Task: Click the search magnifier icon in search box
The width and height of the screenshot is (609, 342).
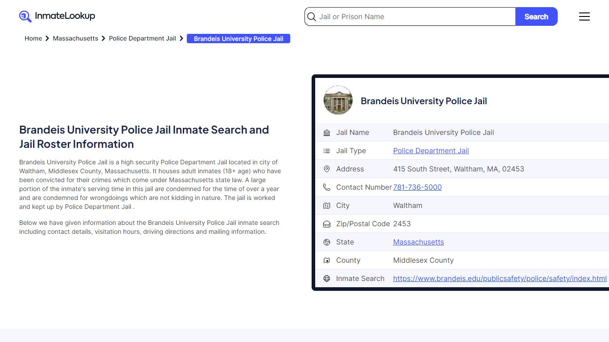Action: pyautogui.click(x=312, y=17)
